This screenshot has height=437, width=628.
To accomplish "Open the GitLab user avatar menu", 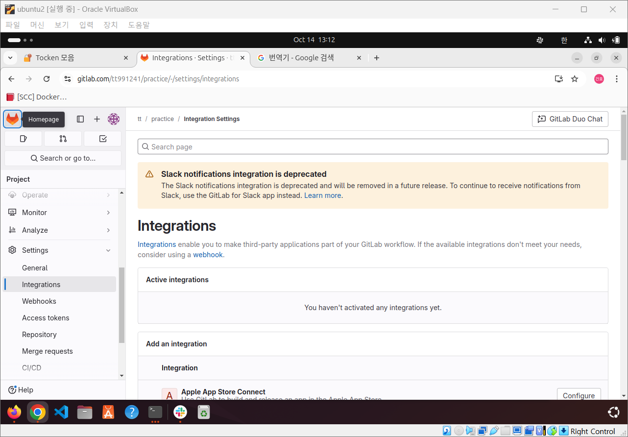I will point(114,119).
